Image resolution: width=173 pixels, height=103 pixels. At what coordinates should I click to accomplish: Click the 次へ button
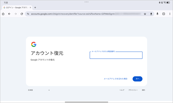pyautogui.click(x=138, y=79)
